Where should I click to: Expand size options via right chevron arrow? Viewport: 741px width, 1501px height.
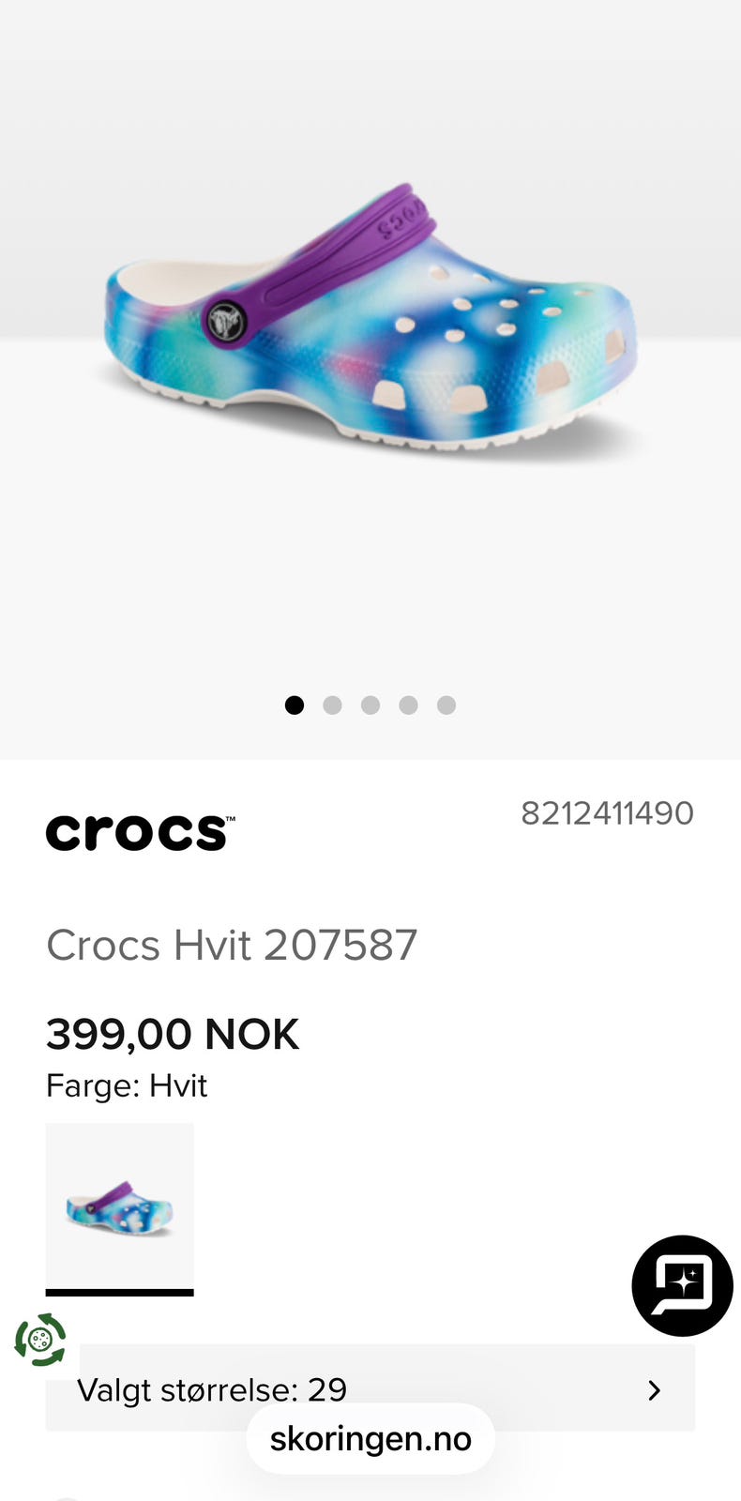tap(655, 1389)
